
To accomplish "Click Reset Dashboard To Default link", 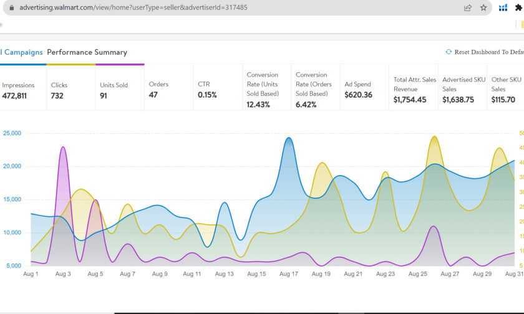I will 488,52.
